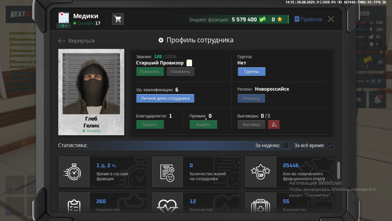Screen dimensions: 392x221
Task: Click the complaints document icon
Action: click(x=167, y=173)
